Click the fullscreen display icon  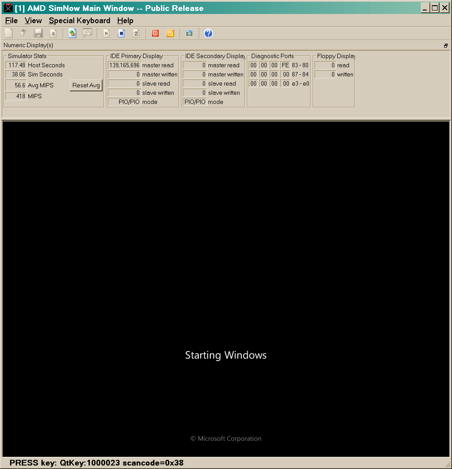point(189,33)
